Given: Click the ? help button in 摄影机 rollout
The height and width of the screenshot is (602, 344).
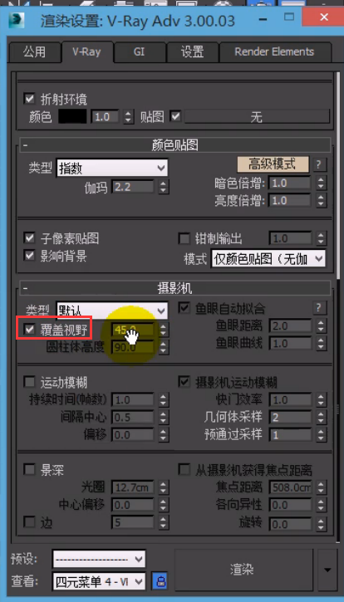Looking at the screenshot, I should [318, 307].
